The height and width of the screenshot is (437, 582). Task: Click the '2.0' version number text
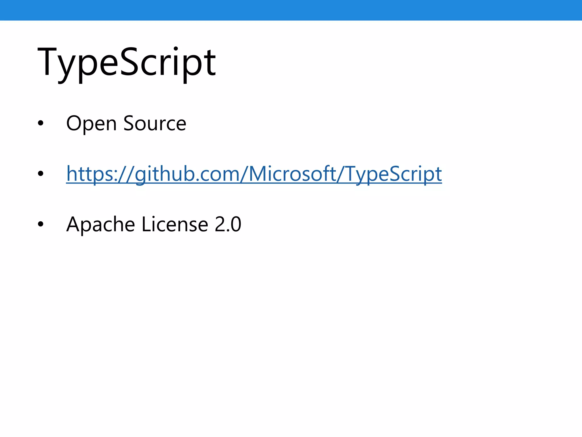[228, 224]
